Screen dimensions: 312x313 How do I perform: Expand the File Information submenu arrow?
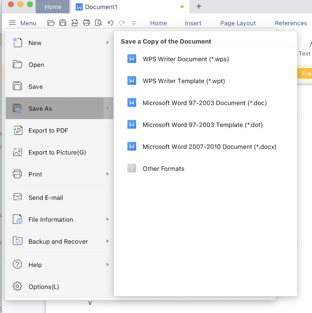(108, 219)
